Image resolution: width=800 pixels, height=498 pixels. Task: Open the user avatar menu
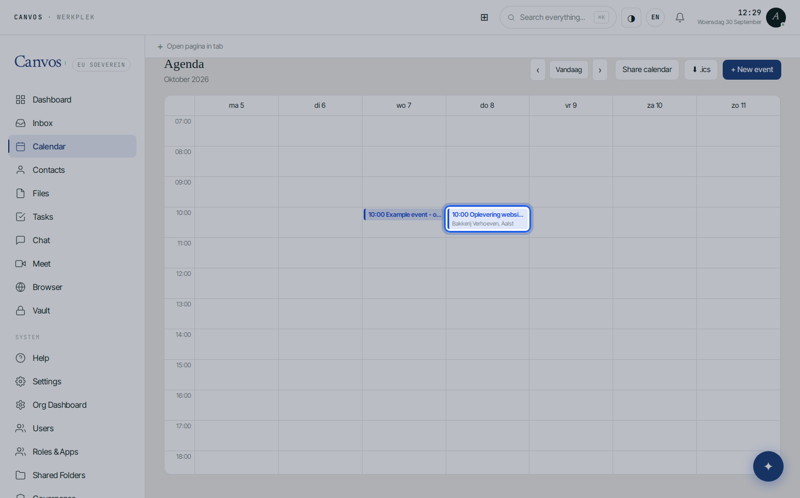click(x=776, y=18)
